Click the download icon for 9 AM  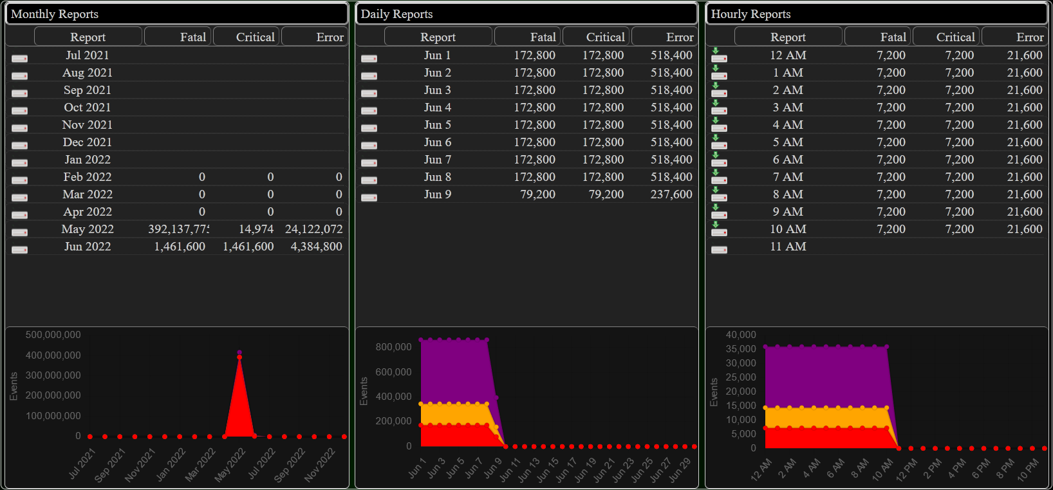point(719,212)
